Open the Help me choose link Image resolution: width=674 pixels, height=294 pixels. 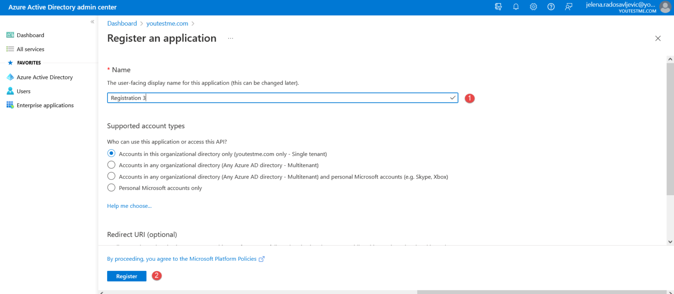129,206
